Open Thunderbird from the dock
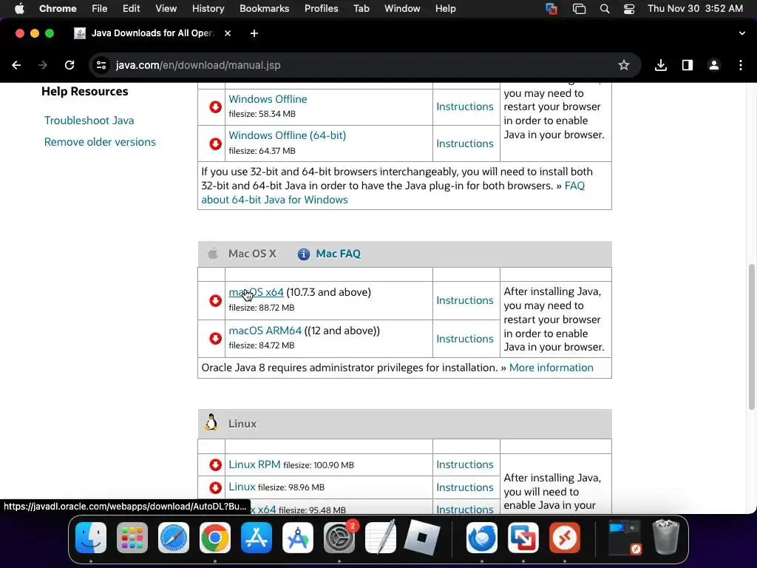757x568 pixels. coord(482,538)
